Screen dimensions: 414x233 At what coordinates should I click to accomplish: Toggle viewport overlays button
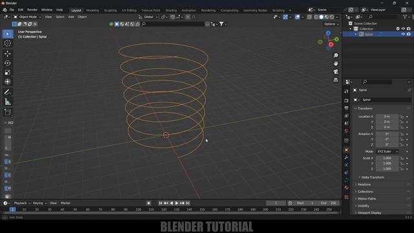298,17
